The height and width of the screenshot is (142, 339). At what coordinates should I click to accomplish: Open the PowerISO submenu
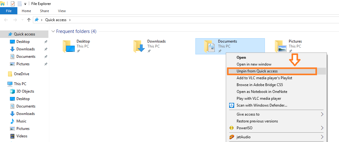277,128
